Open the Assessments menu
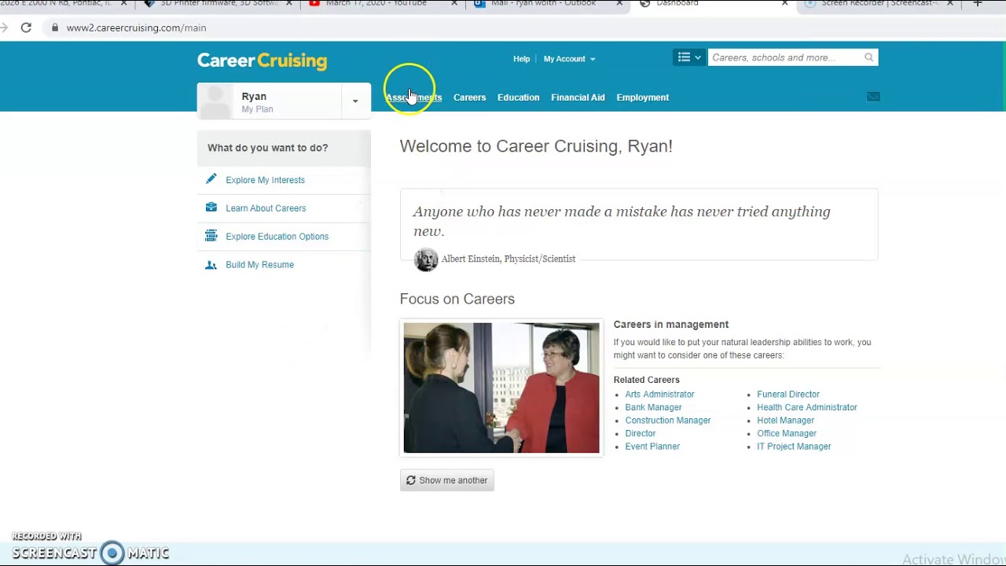This screenshot has height=566, width=1006. pyautogui.click(x=413, y=97)
